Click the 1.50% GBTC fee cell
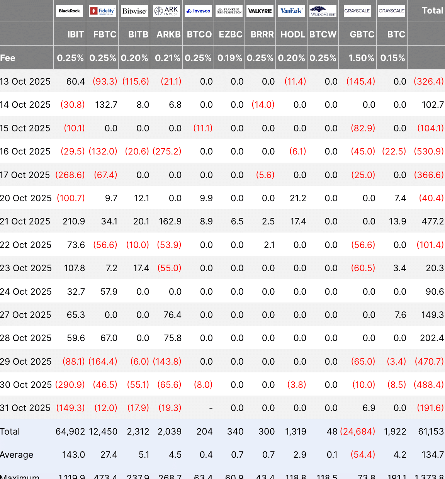 coord(361,58)
